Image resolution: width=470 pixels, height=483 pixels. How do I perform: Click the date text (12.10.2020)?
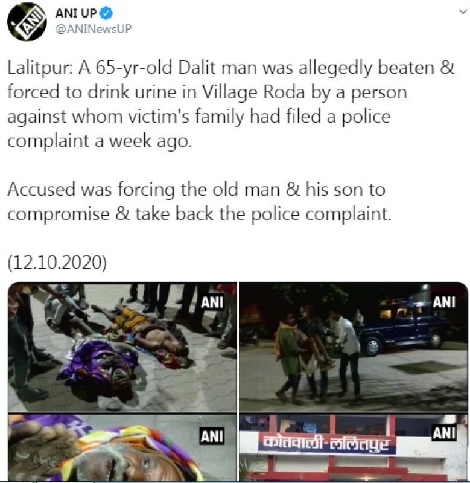click(57, 262)
